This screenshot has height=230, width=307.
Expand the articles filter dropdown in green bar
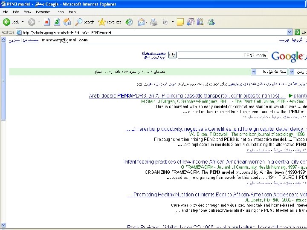254,72
